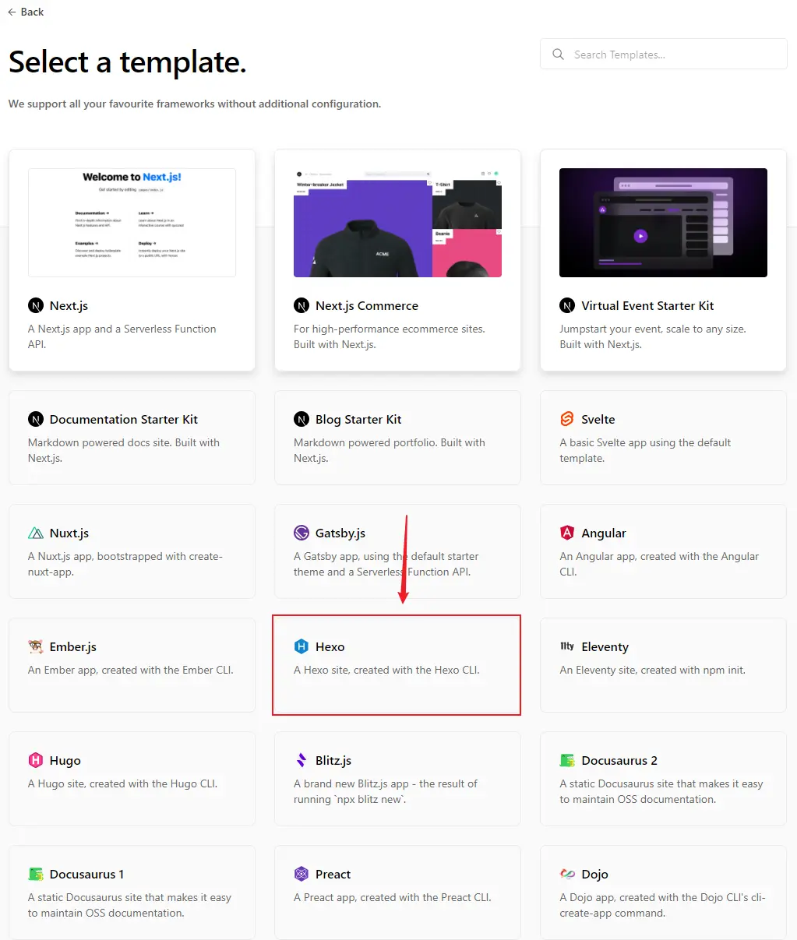Image resolution: width=797 pixels, height=940 pixels.
Task: Choose the Documentation Starter Kit title
Action: click(124, 419)
